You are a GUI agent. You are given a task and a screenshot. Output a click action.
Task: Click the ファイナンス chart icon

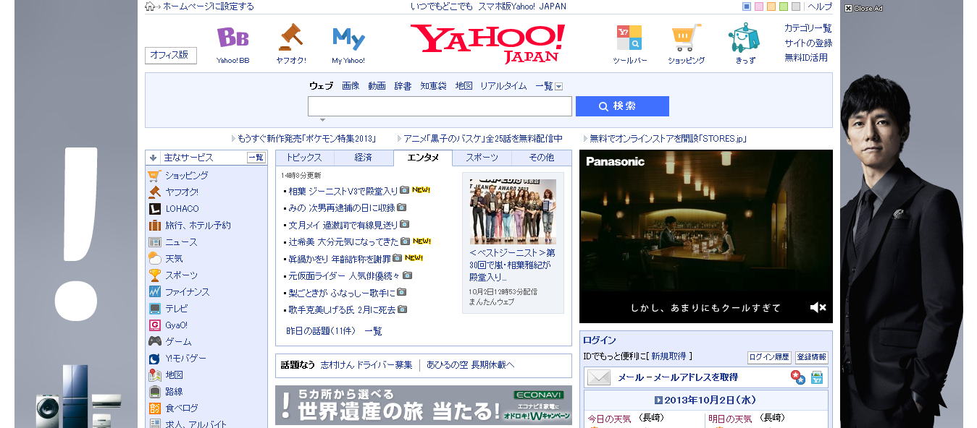154,292
